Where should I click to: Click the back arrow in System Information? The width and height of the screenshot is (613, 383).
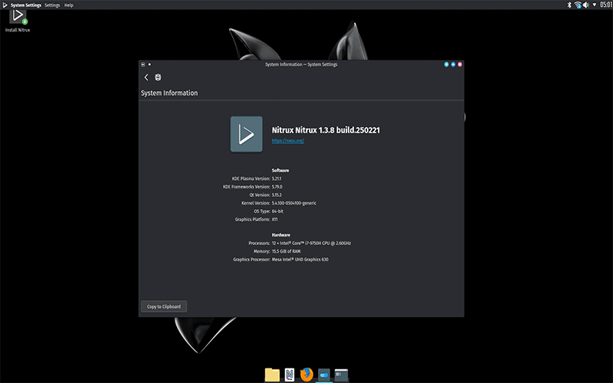[x=146, y=77]
